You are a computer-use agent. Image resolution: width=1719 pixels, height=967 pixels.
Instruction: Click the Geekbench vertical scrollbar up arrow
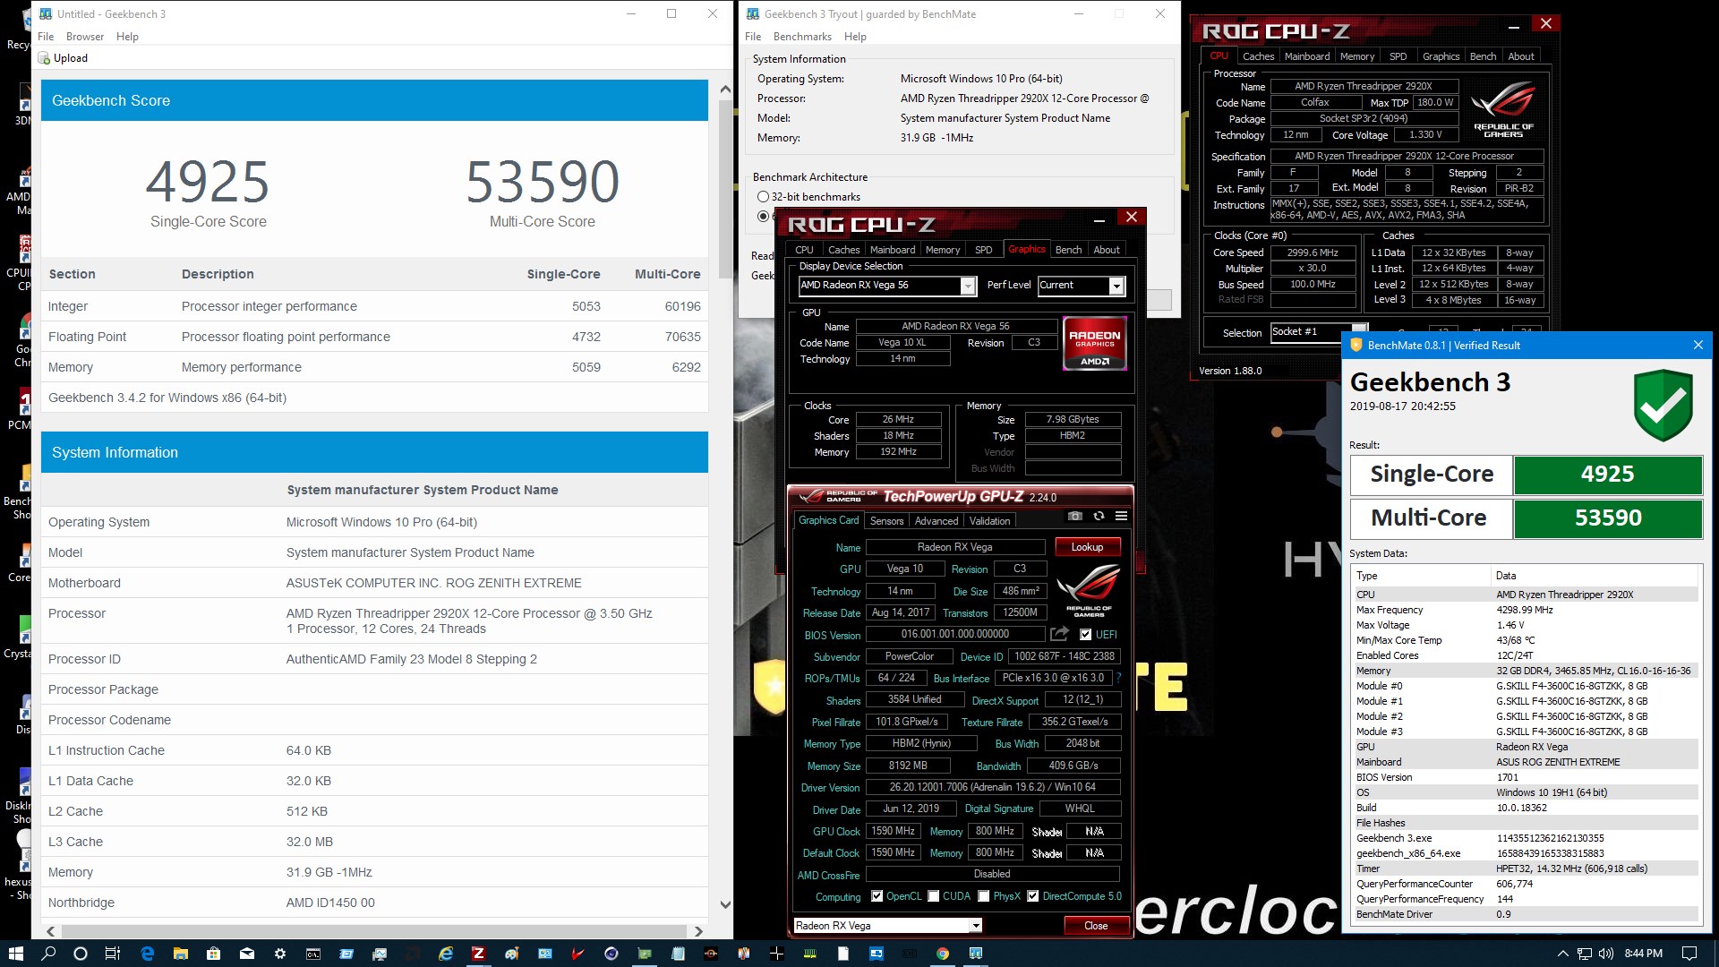tap(725, 90)
